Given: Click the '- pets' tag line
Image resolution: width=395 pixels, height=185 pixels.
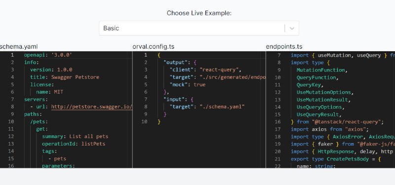Looking at the screenshot, I should pos(57,158).
